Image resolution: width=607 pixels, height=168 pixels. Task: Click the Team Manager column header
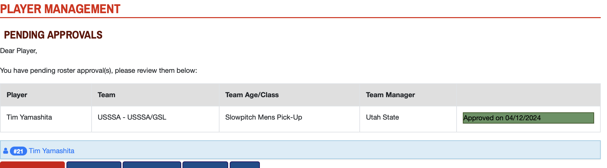pos(390,95)
